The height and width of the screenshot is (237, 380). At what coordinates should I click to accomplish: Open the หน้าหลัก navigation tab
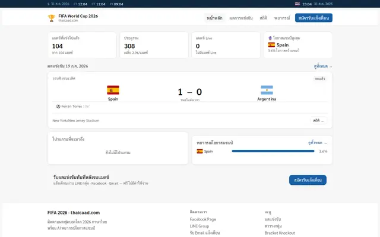(x=214, y=18)
